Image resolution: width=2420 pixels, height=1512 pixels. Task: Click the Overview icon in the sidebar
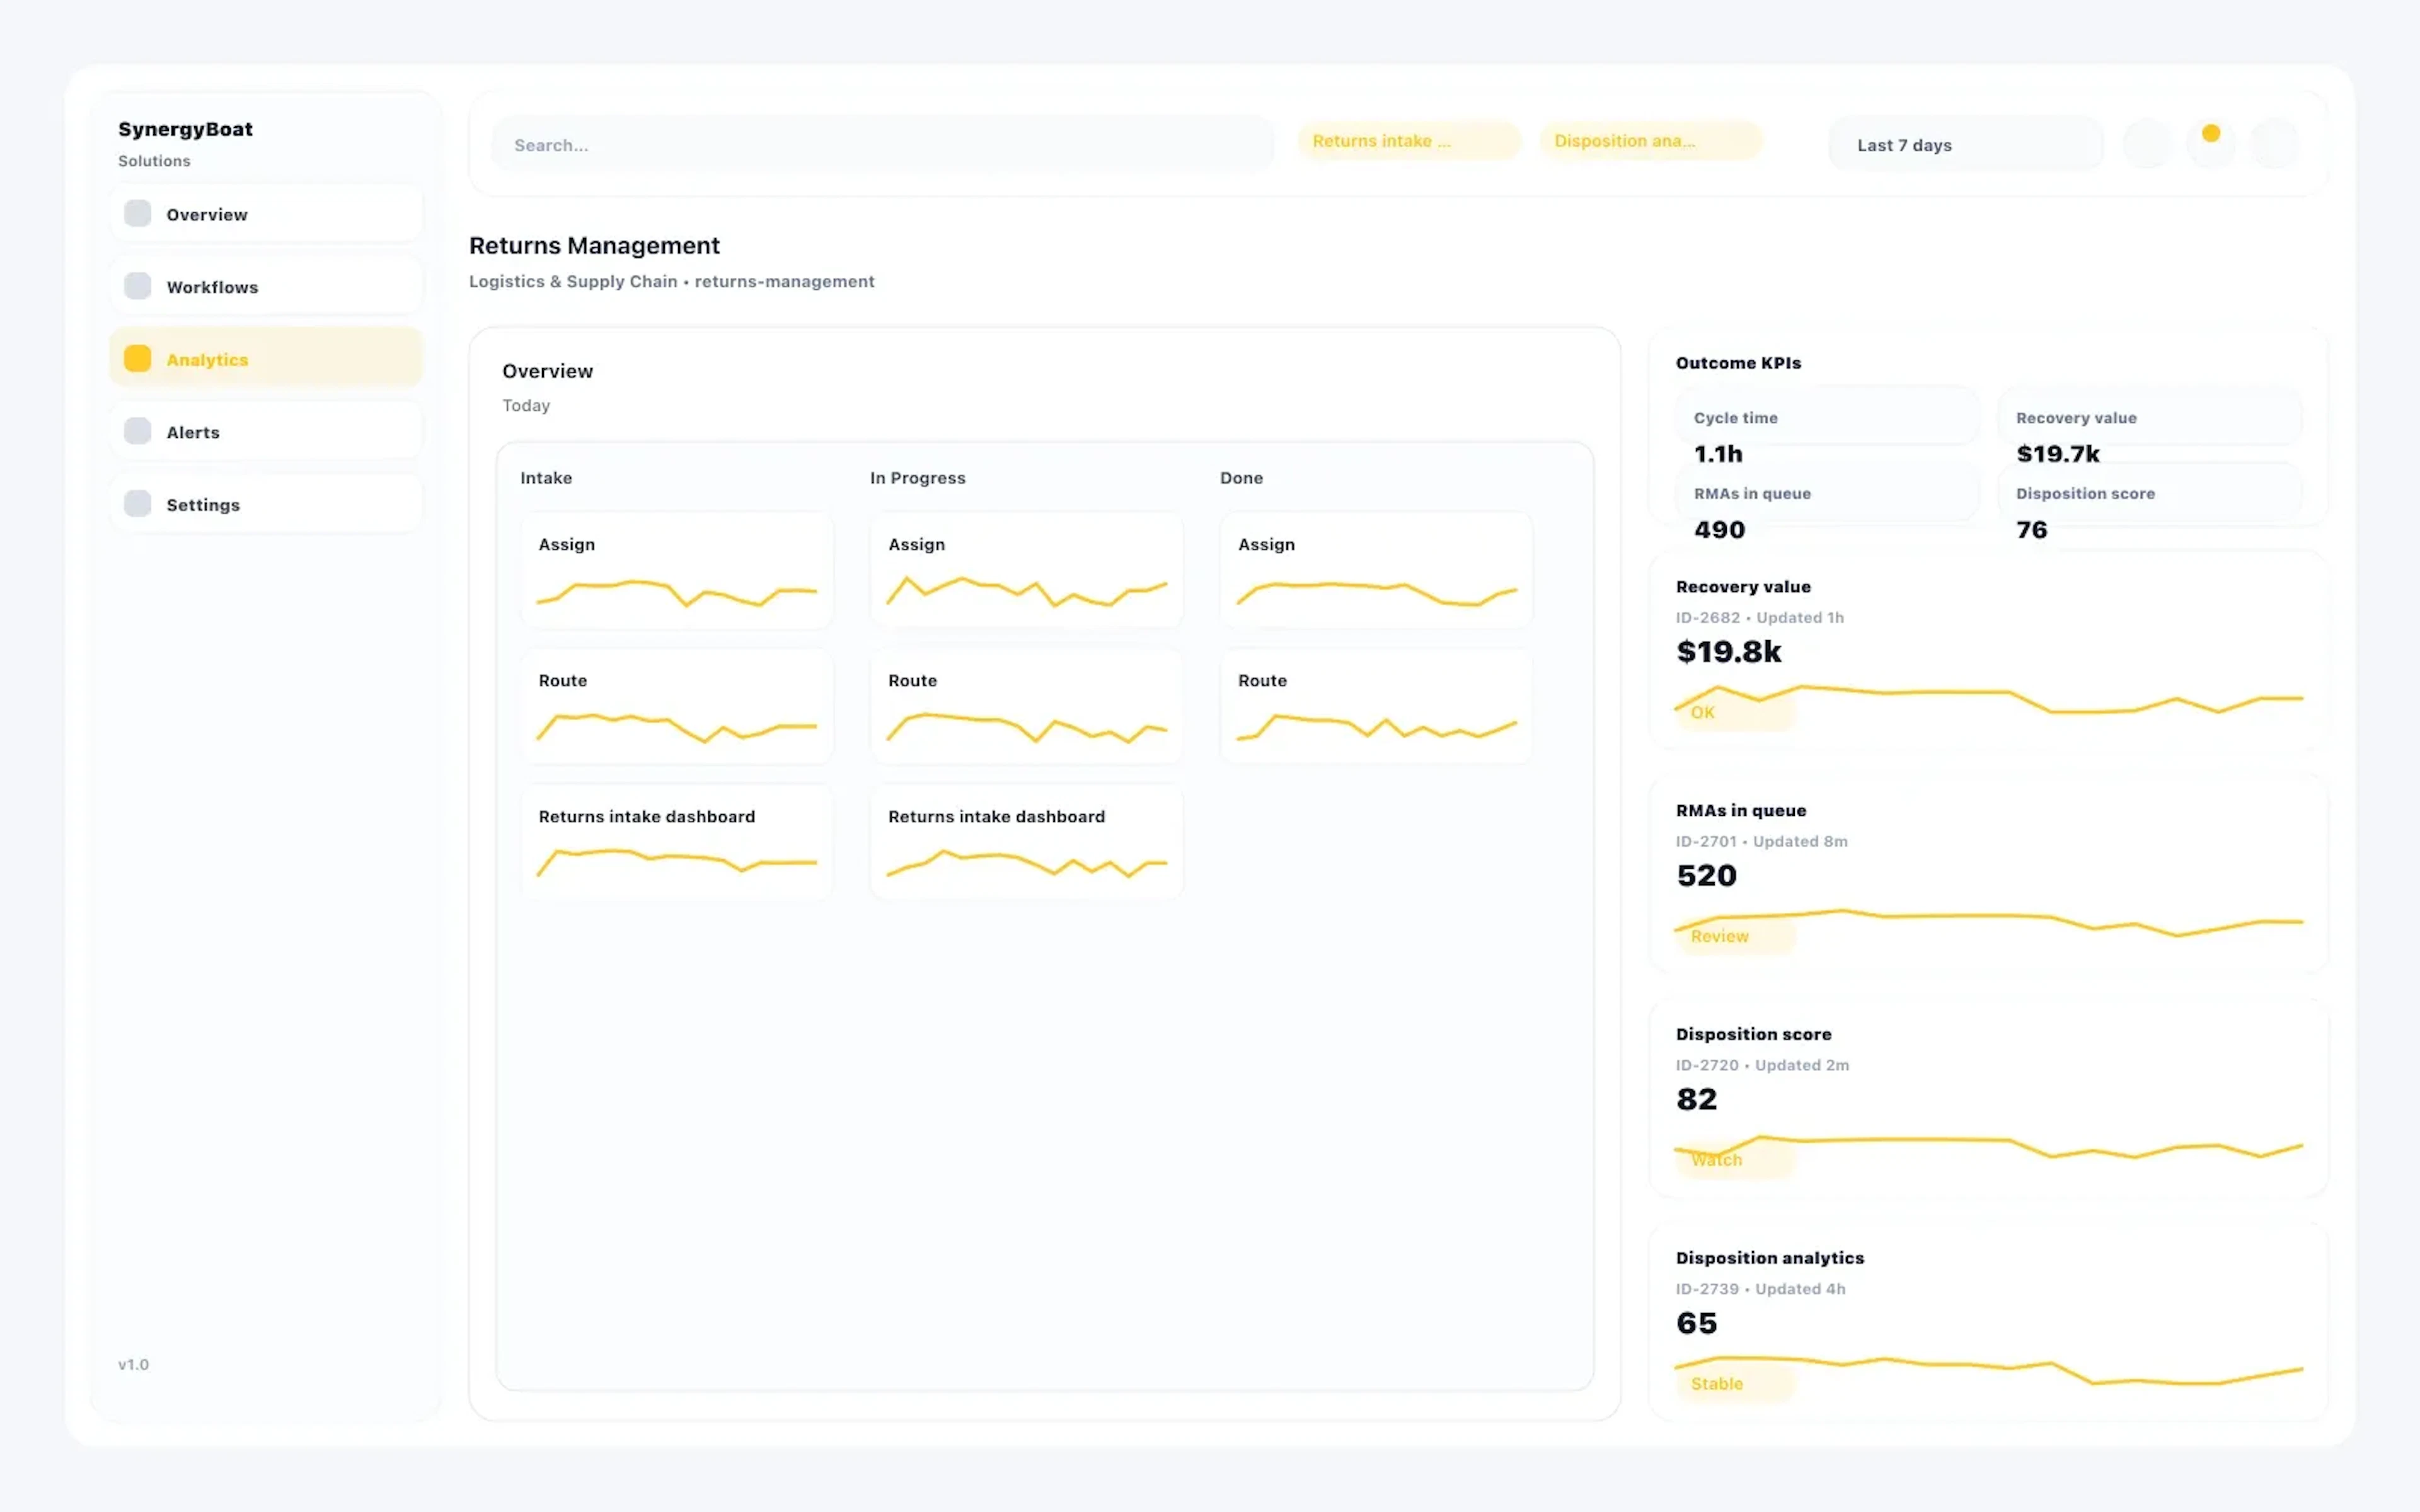137,213
